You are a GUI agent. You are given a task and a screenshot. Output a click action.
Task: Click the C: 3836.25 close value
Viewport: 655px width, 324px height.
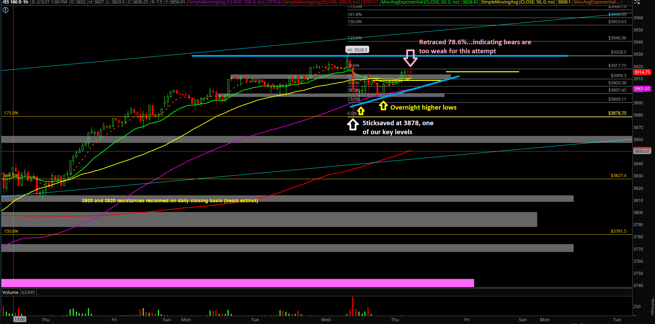(x=138, y=2)
